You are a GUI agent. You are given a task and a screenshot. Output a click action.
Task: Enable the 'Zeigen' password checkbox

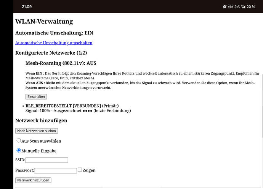pos(80,170)
